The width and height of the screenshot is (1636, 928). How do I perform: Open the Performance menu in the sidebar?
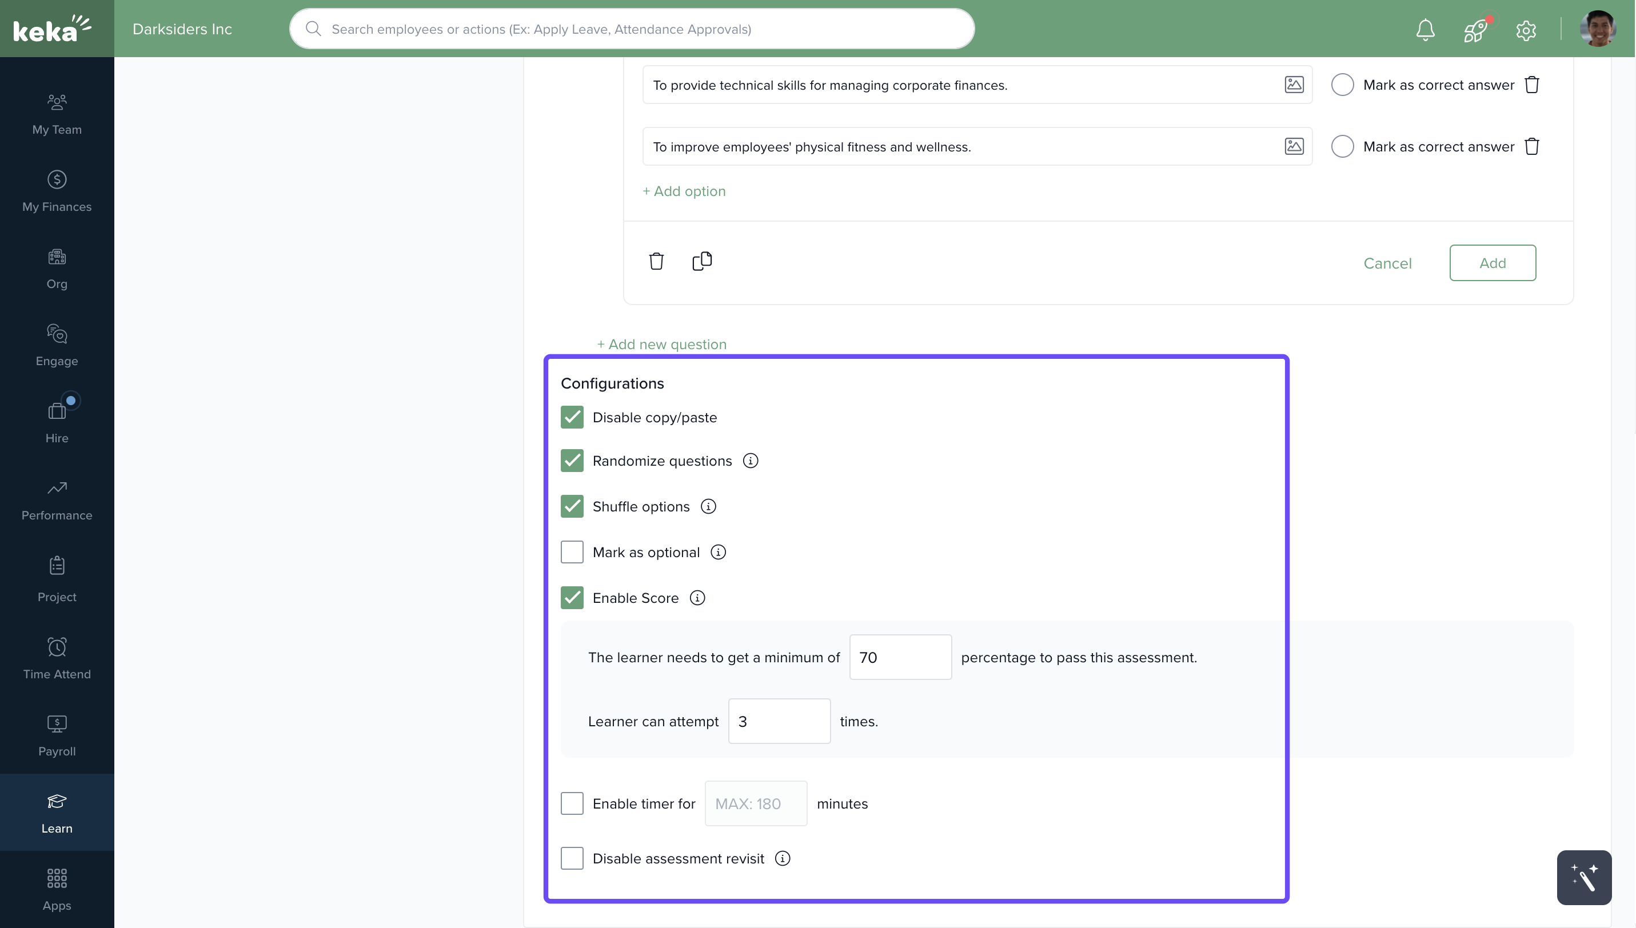coord(57,501)
